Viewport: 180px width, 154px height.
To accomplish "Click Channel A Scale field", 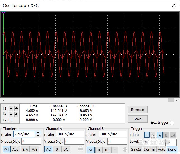I will coord(70,134).
